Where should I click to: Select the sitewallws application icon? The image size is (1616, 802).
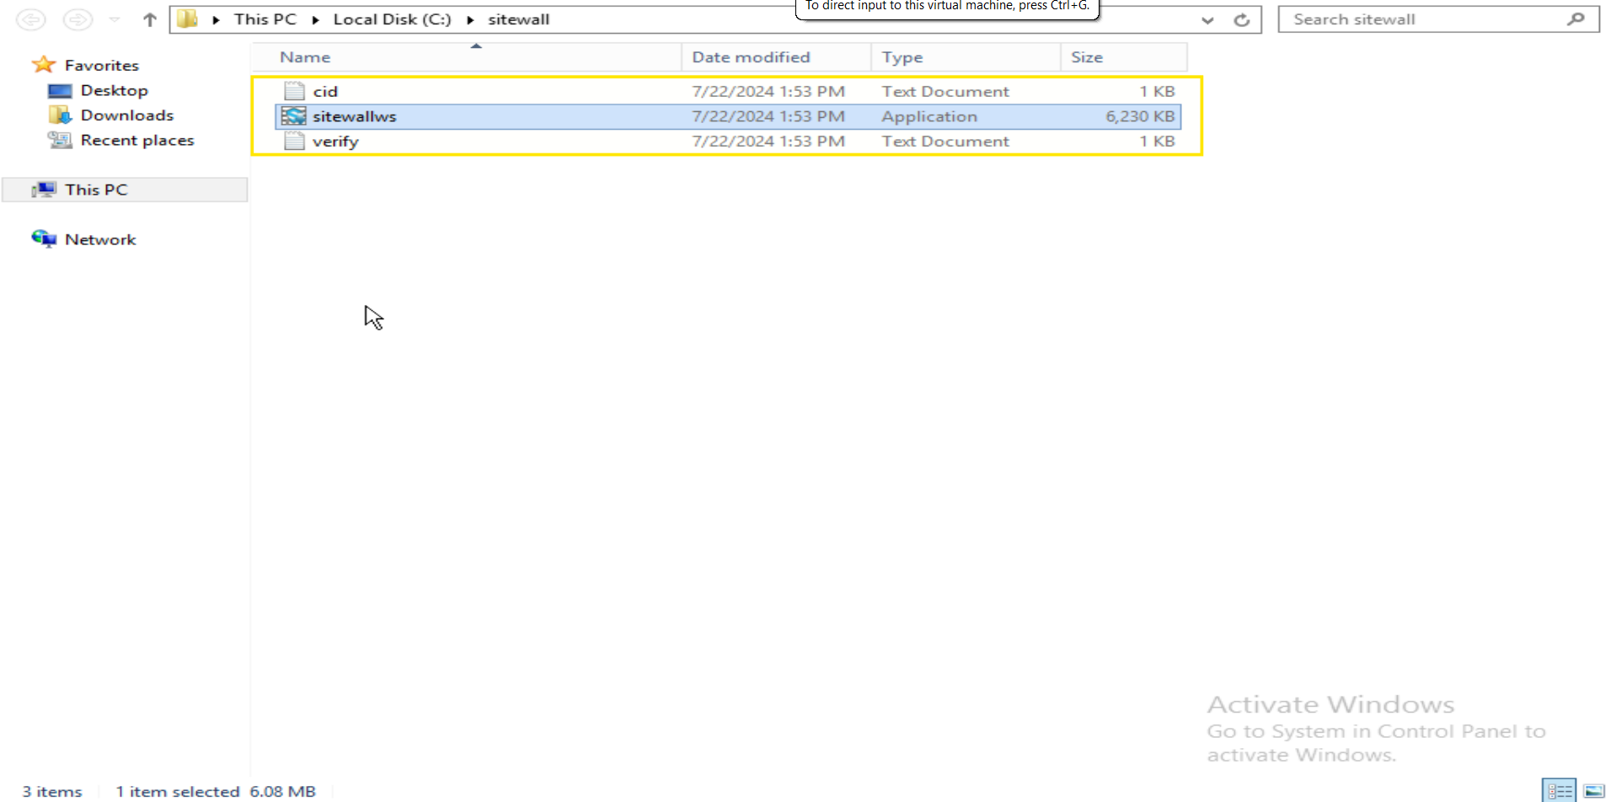click(294, 116)
